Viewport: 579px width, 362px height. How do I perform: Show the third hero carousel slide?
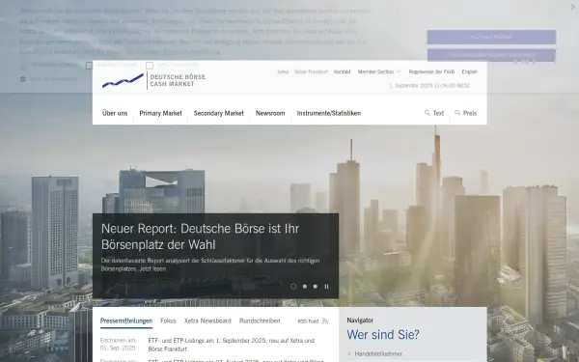click(x=316, y=287)
